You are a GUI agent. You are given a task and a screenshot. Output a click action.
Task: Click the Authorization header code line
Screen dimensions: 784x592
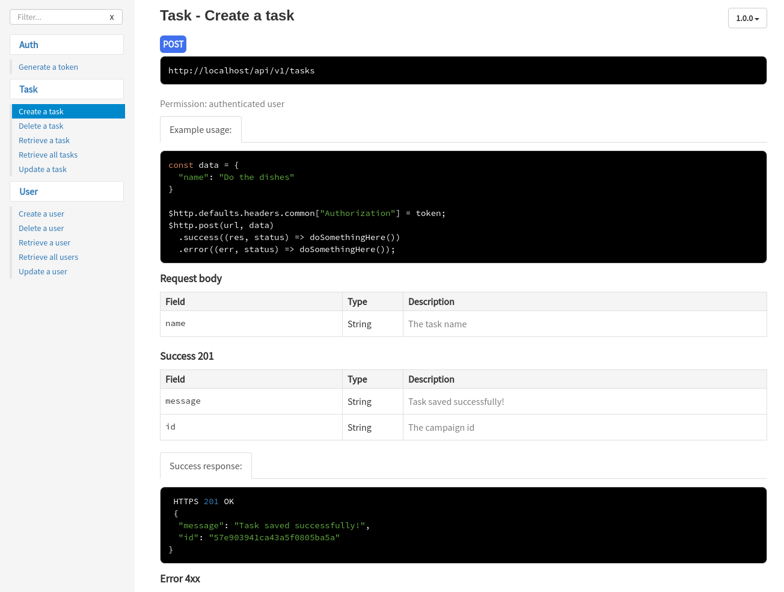(307, 213)
